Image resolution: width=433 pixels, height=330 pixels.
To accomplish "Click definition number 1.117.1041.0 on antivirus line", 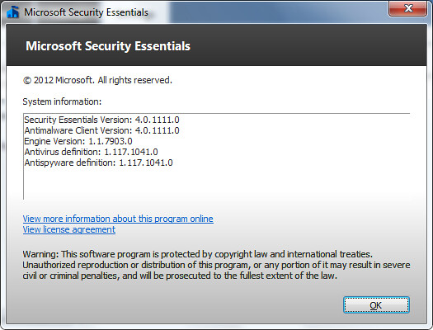I will (x=131, y=152).
